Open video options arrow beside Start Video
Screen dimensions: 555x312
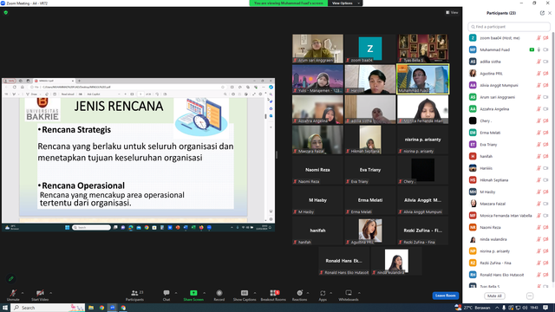[x=51, y=293]
